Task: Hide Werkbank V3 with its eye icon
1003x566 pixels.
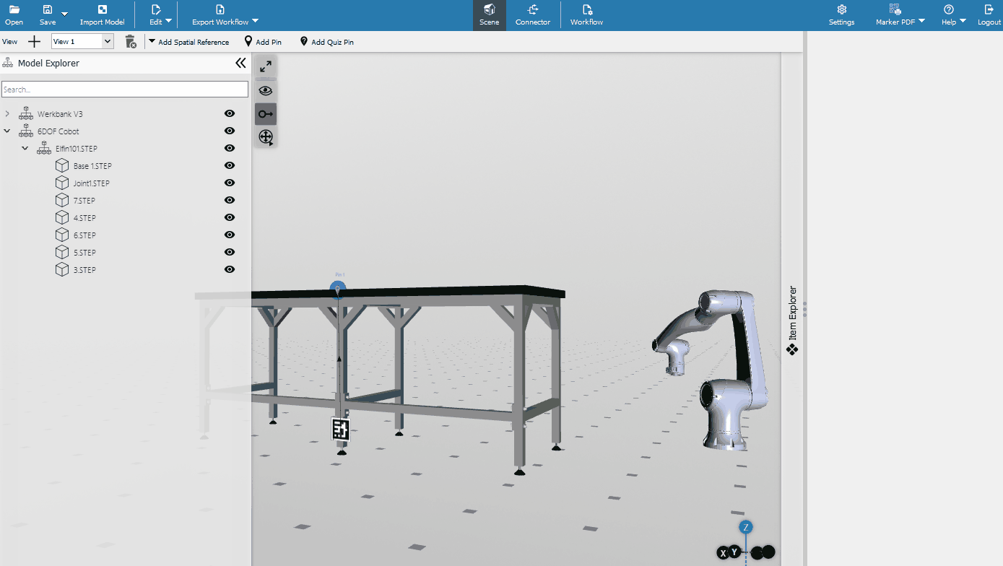Action: [x=230, y=113]
